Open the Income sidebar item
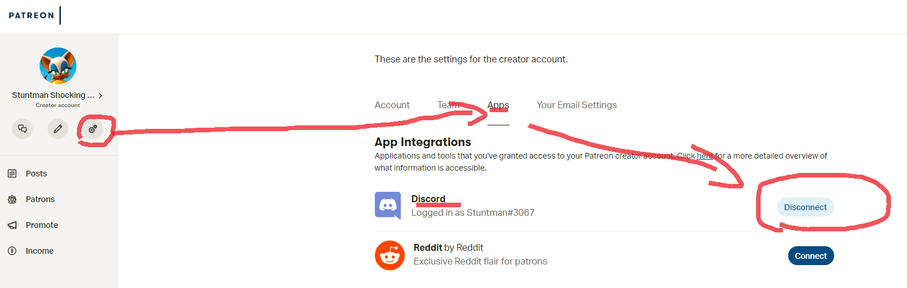 pyautogui.click(x=39, y=251)
